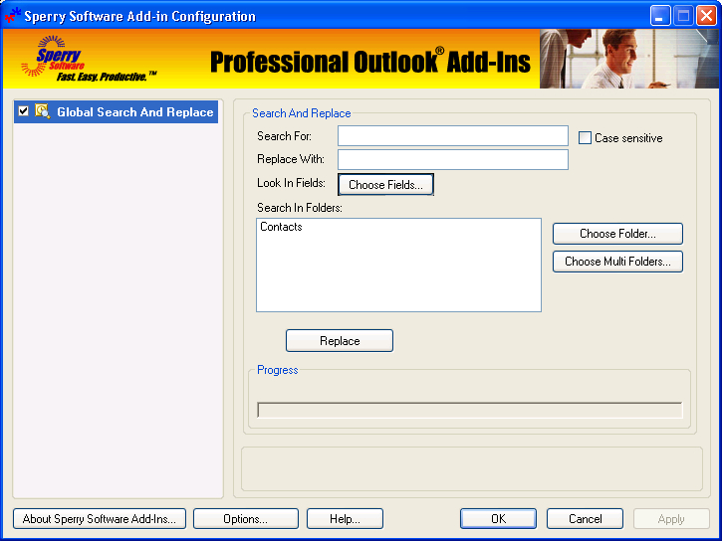Open the Options dialog
The image size is (722, 541).
pyautogui.click(x=246, y=519)
